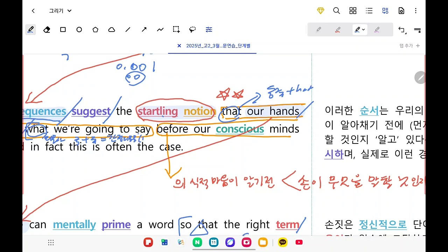This screenshot has height=252, width=448.
Task: Open the page thumbnail grid view
Action: [x=353, y=11]
